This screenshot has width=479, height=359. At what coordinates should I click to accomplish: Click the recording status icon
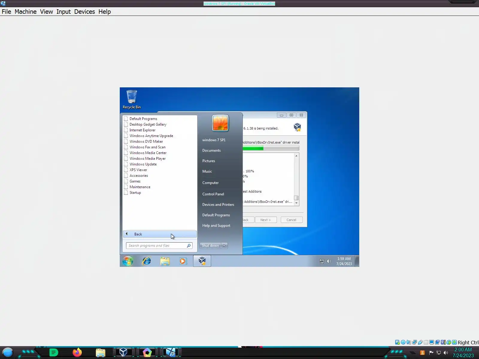click(437, 342)
